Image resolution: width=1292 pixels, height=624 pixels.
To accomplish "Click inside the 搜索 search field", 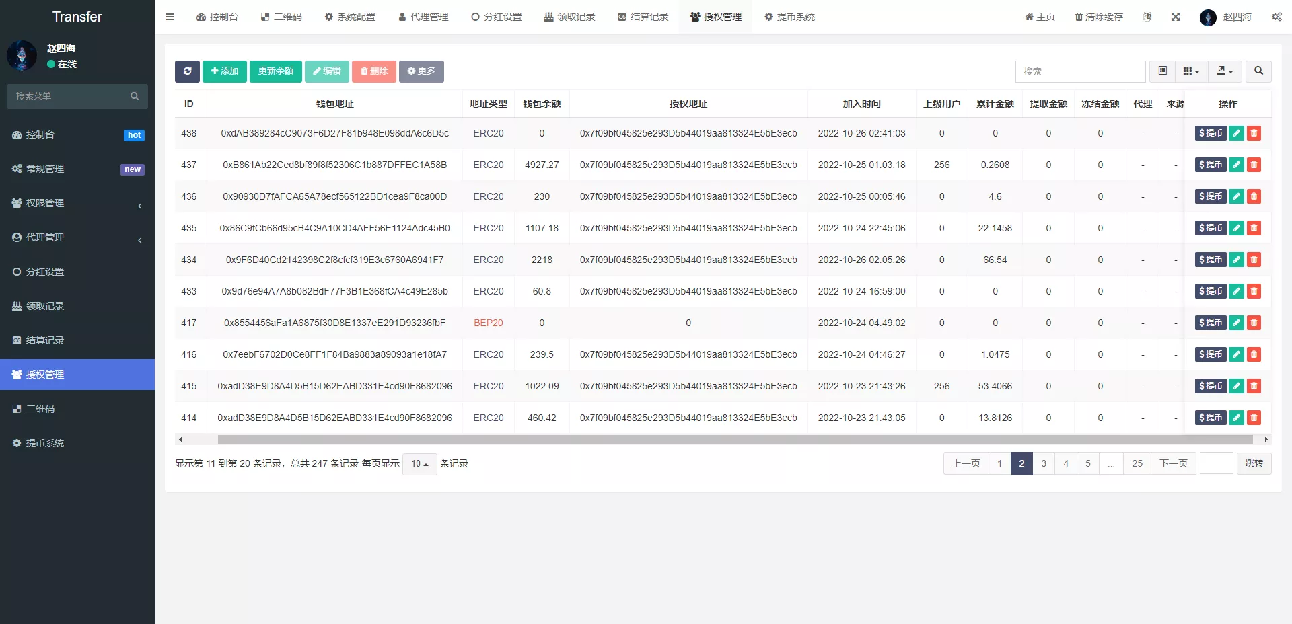I will 1080,71.
